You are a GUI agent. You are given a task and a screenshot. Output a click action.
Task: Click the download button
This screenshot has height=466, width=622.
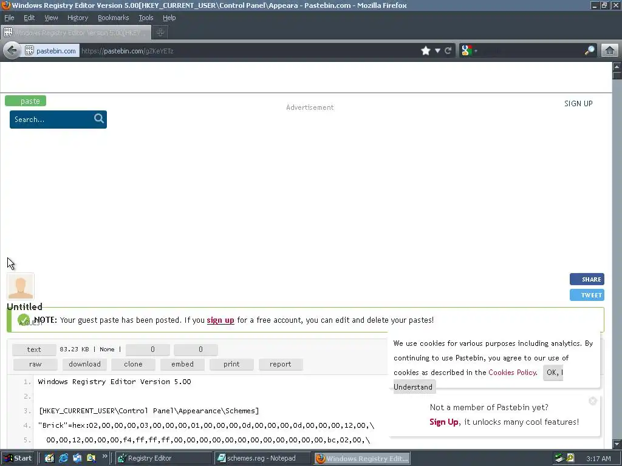pyautogui.click(x=84, y=364)
